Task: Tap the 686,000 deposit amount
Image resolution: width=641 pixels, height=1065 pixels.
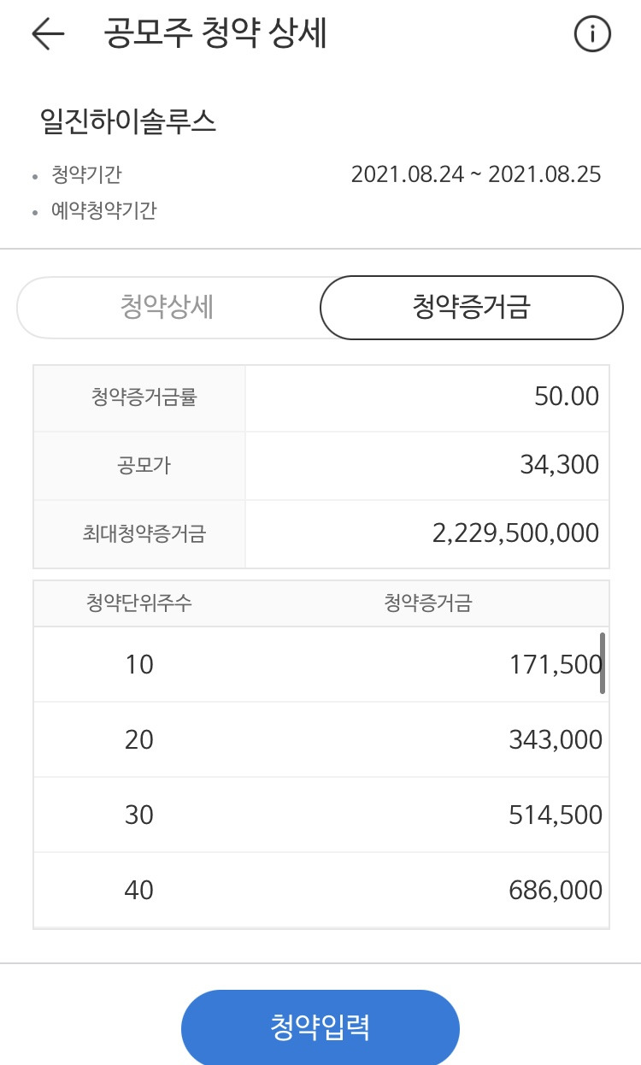Action: pos(555,890)
